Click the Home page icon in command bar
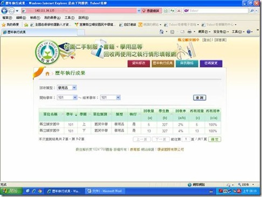The width and height of the screenshot is (262, 197). (x=161, y=32)
